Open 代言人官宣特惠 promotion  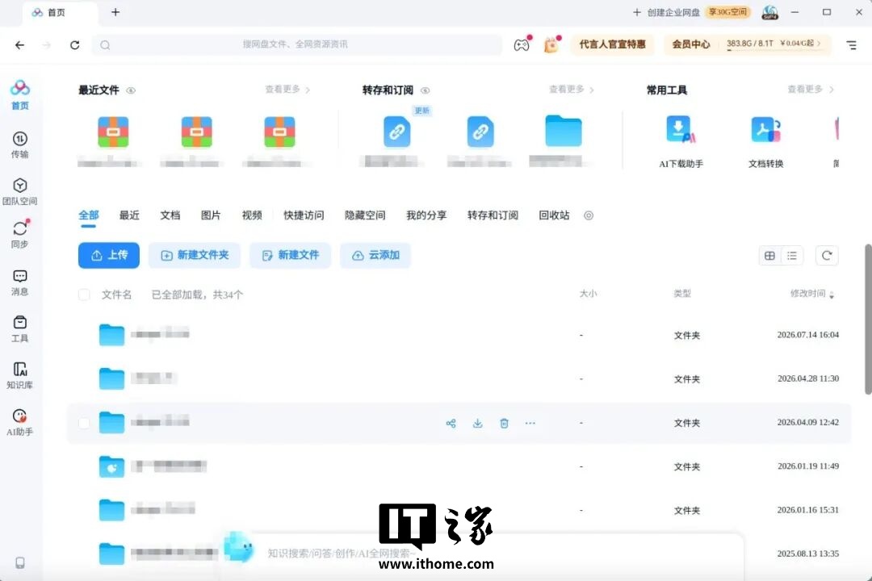(612, 44)
